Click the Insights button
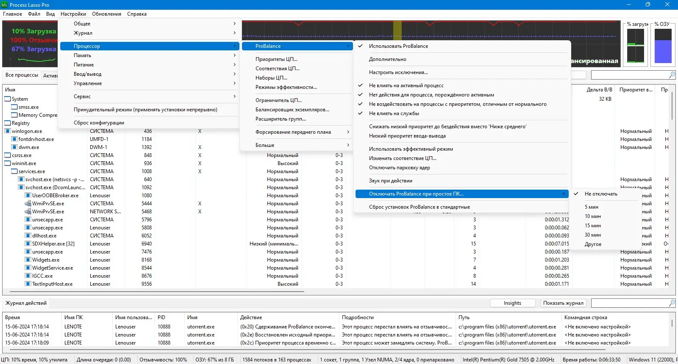This screenshot has width=678, height=364. pos(512,303)
